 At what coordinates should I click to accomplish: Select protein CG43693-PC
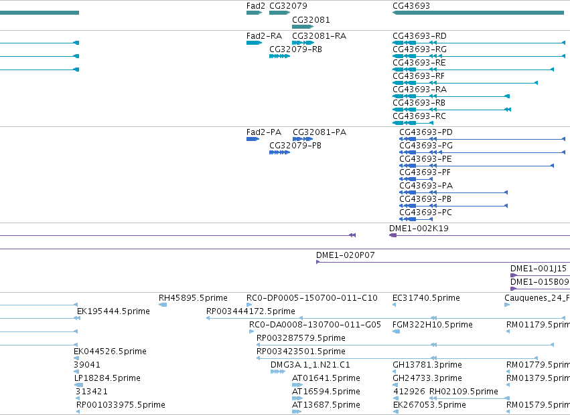coord(426,213)
